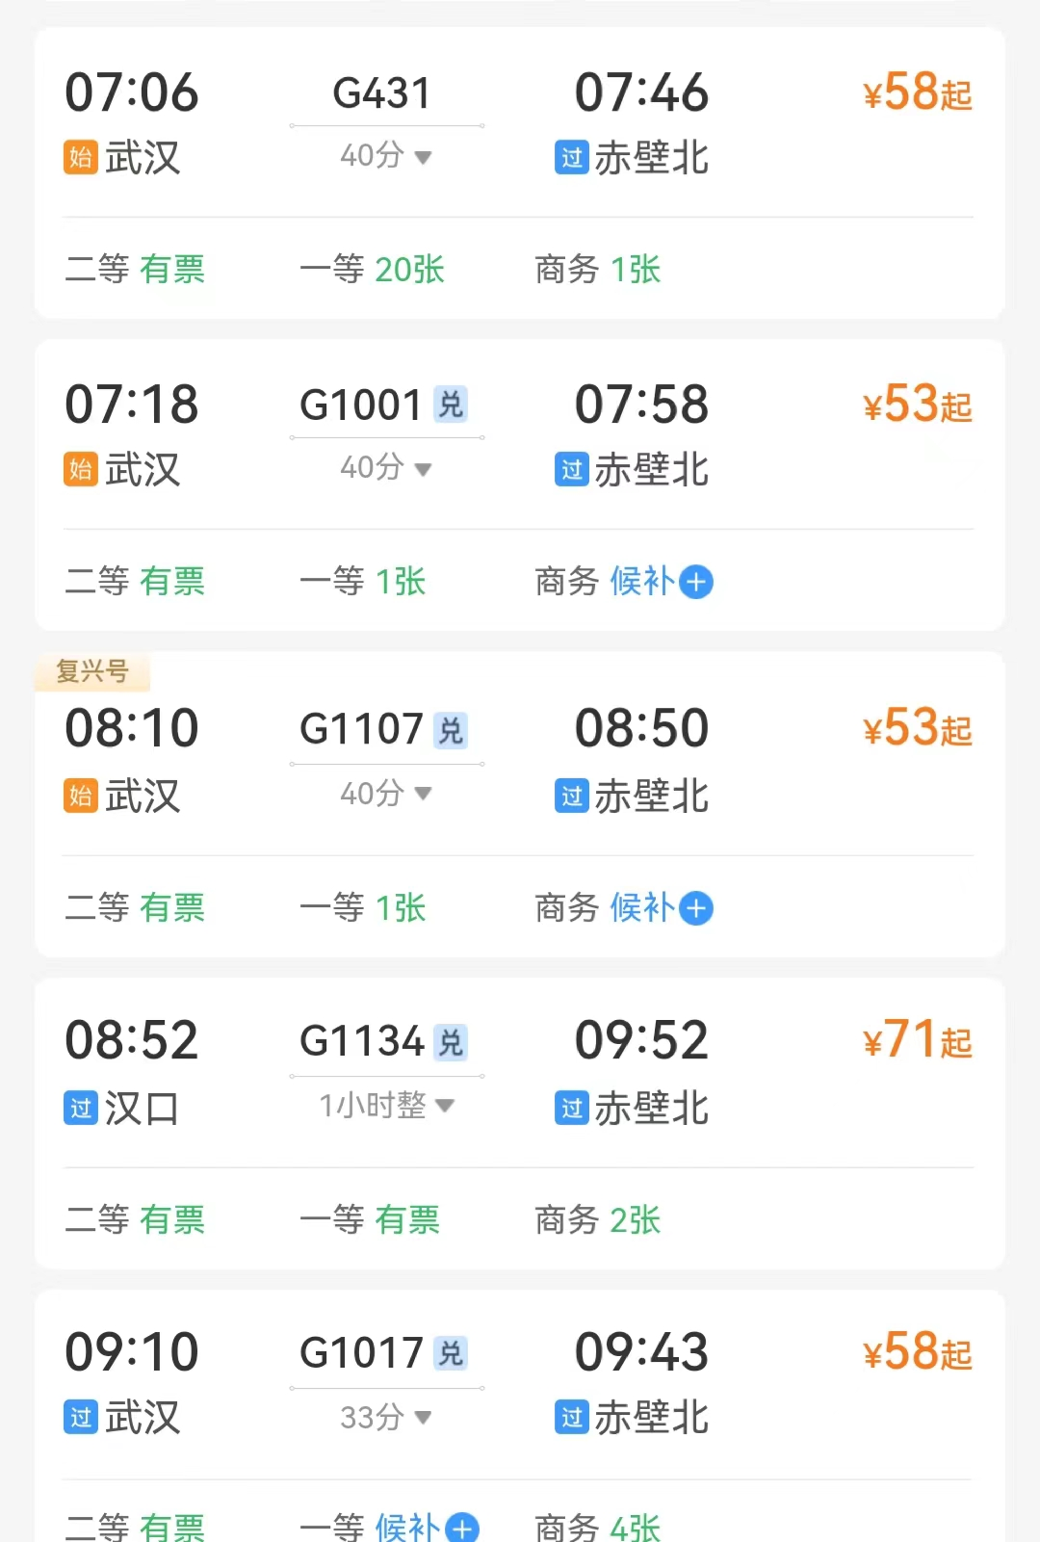Image resolution: width=1040 pixels, height=1542 pixels.
Task: Tap the 候补 plus icon for G1107 商务
Action: (x=695, y=908)
